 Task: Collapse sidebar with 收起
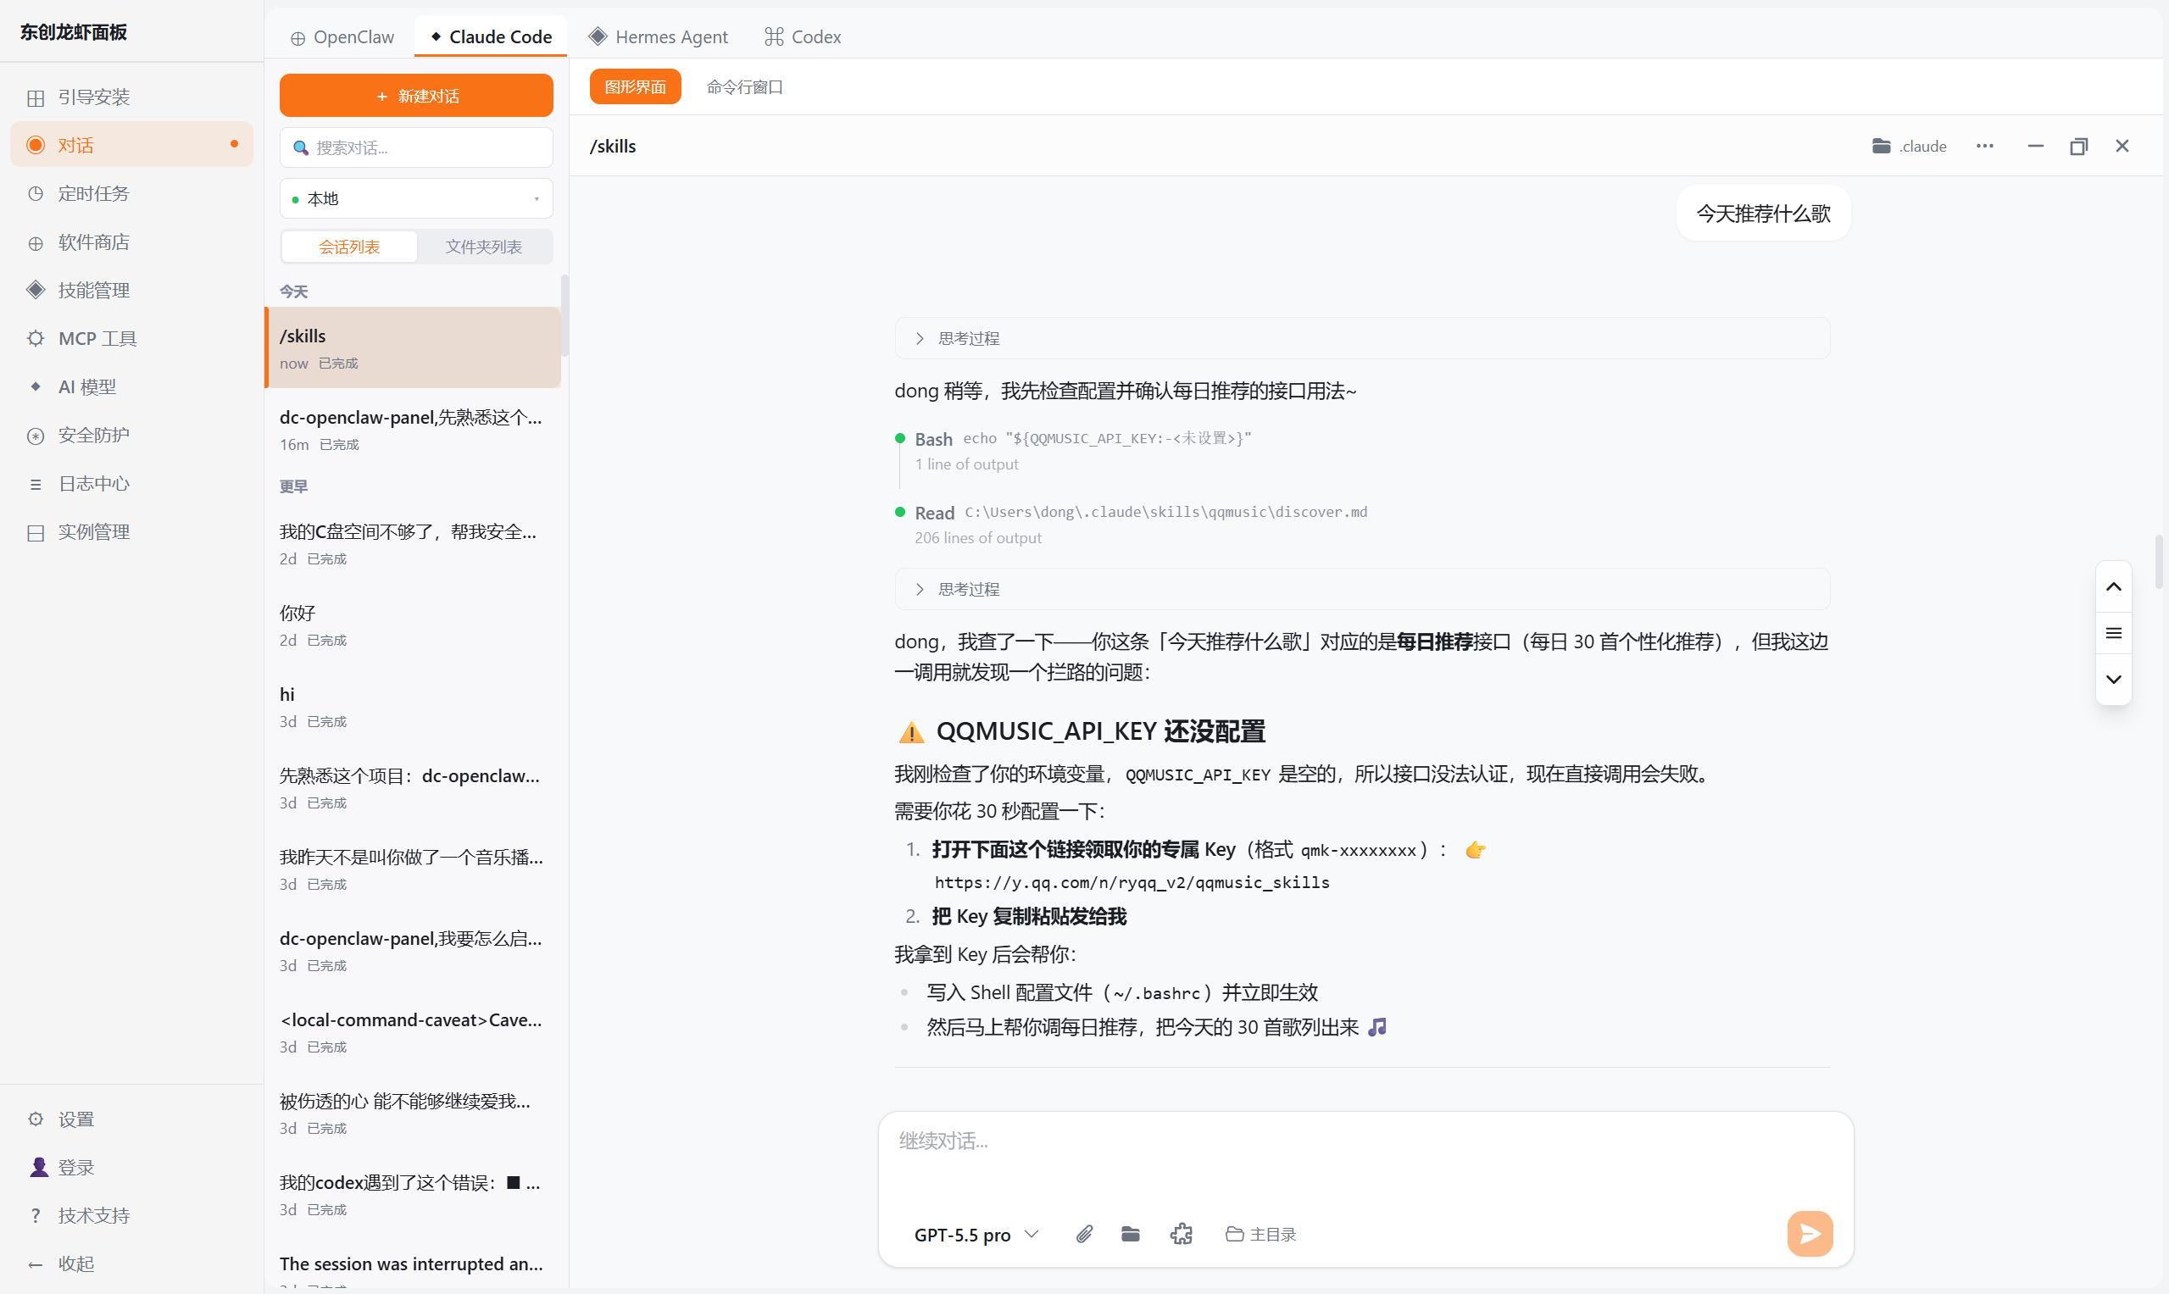131,1263
